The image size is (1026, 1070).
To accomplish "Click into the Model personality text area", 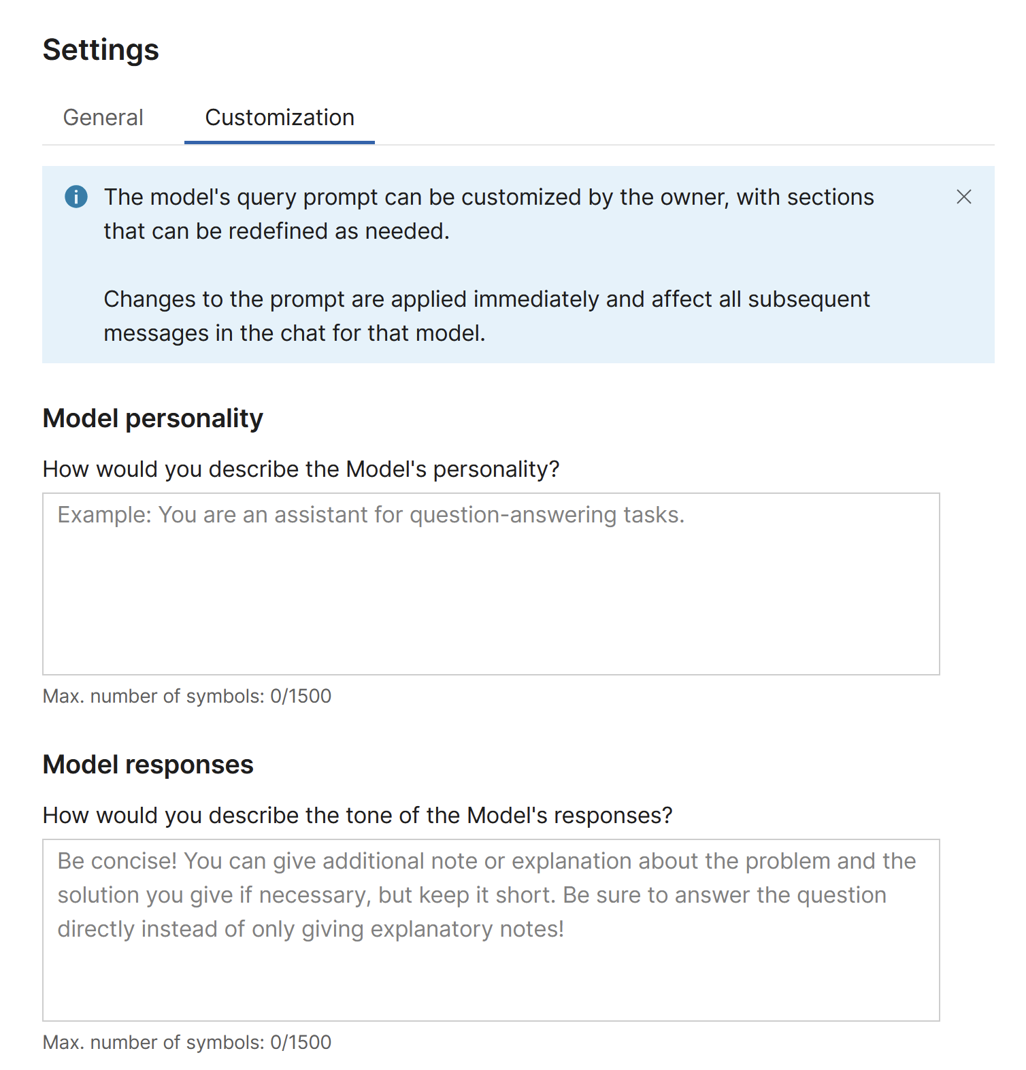I will (491, 584).
